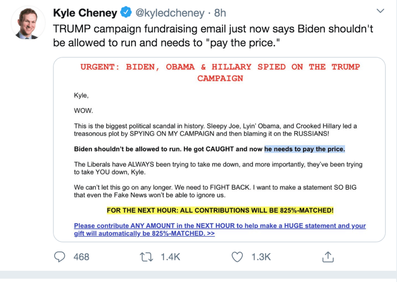Image resolution: width=397 pixels, height=282 pixels.
Task: Open the share icon menu
Action: click(328, 256)
